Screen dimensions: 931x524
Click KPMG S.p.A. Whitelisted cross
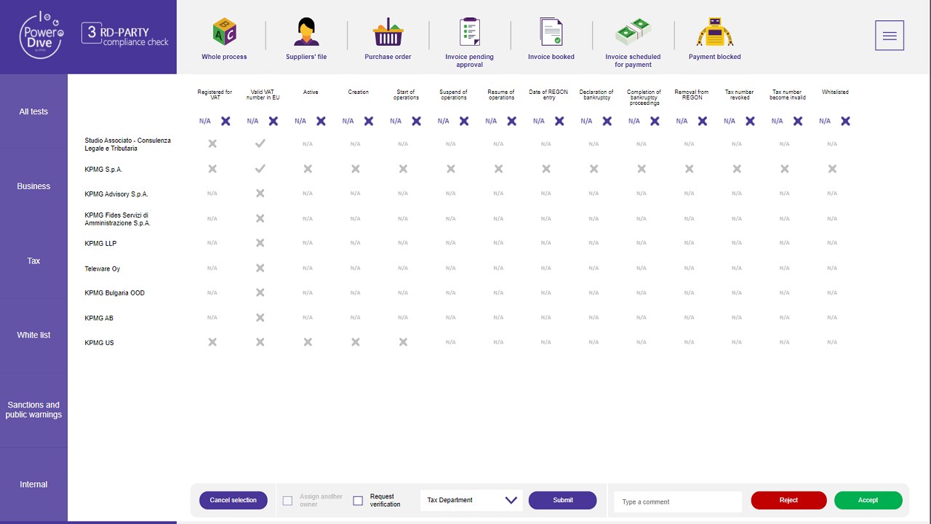[x=832, y=169]
